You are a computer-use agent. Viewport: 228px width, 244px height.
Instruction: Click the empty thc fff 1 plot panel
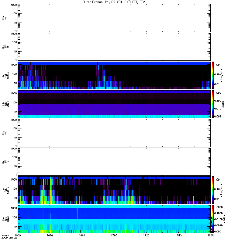click(114, 133)
